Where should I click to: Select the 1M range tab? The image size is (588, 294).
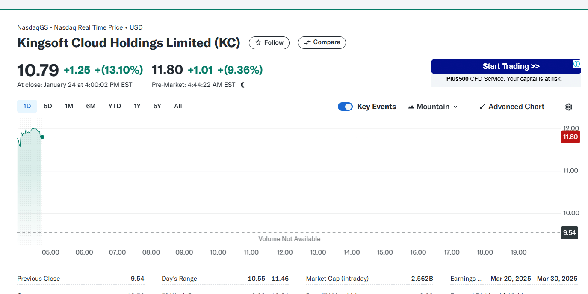pyautogui.click(x=69, y=106)
